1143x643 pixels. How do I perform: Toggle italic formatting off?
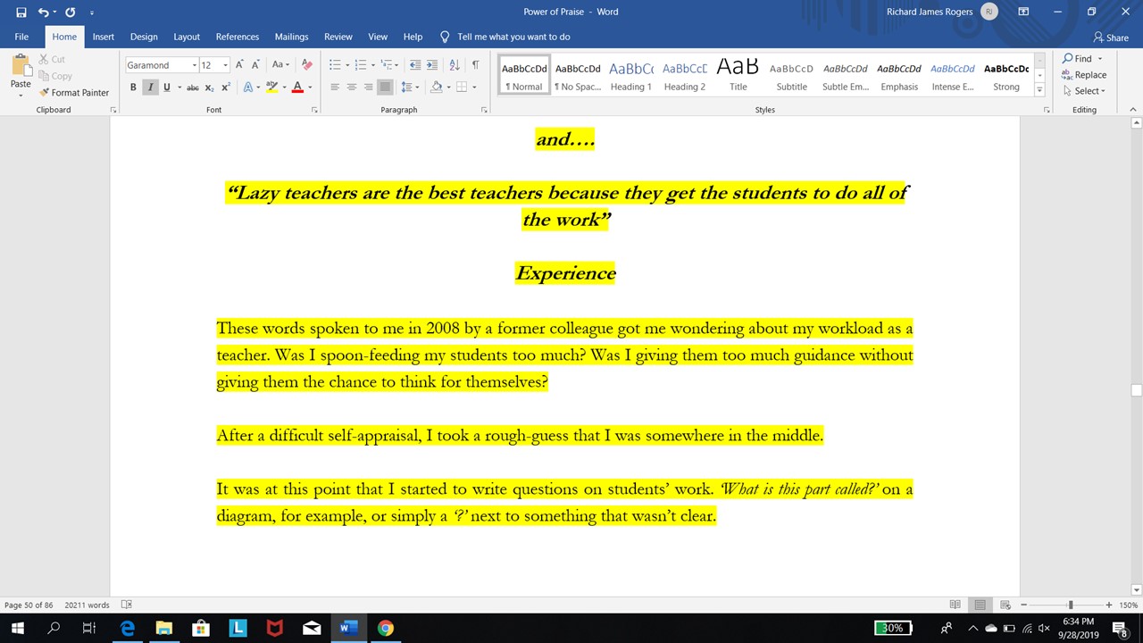(150, 88)
